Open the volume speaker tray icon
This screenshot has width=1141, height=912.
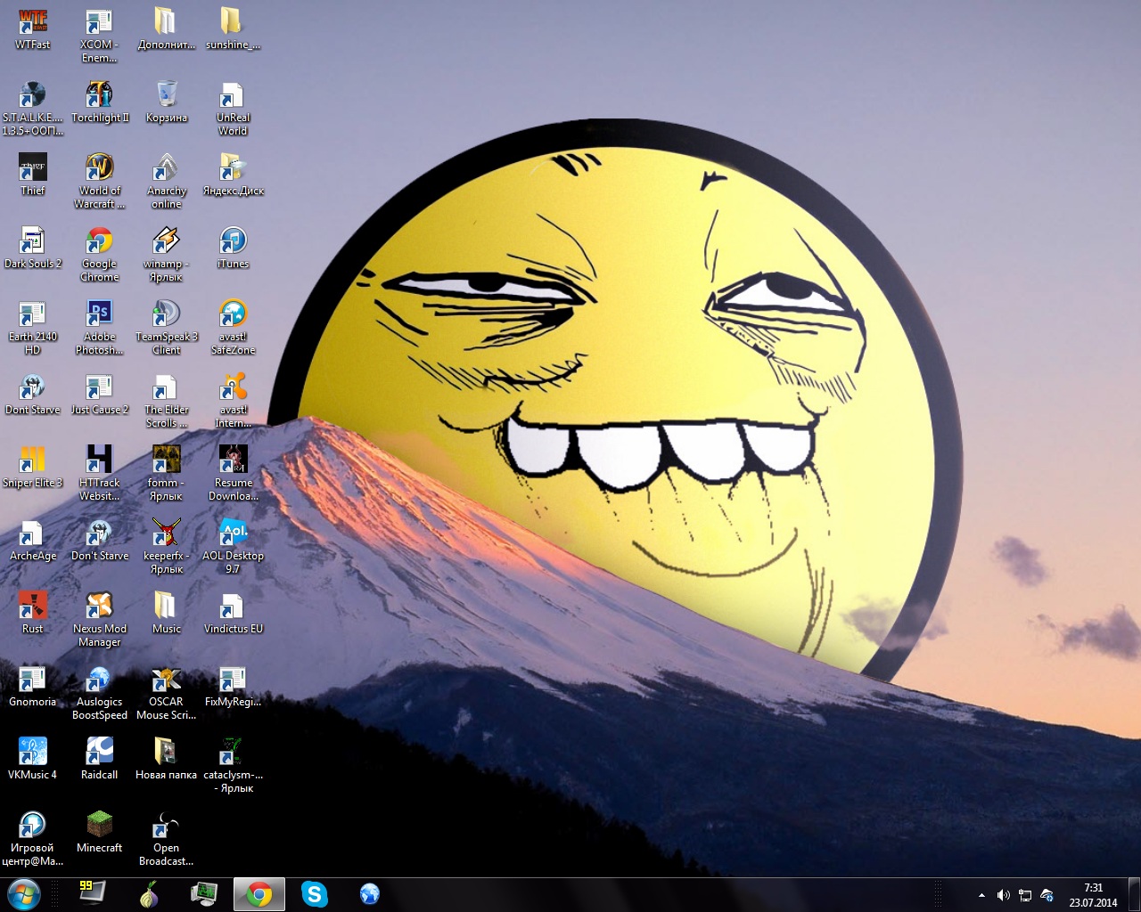(1003, 895)
